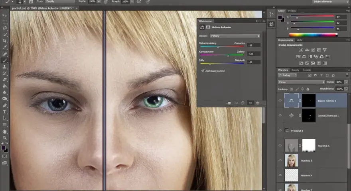Switch to the Próbki tab

[x=292, y=11]
